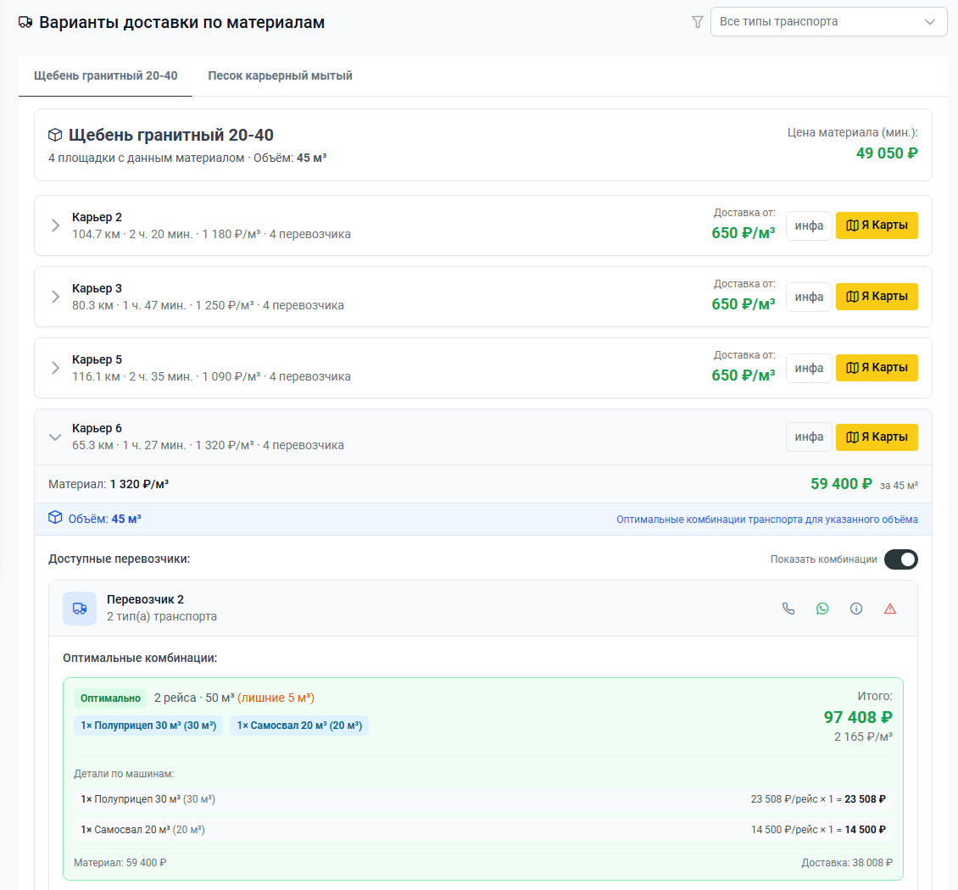Switch to Щебень гранитный 20-40 tab
The image size is (958, 890).
click(x=106, y=75)
